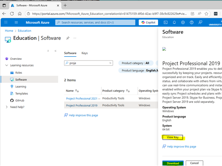Screen dimensions: 222x166
Task: Click the help question mark icon
Action: pyautogui.click(x=191, y=22)
